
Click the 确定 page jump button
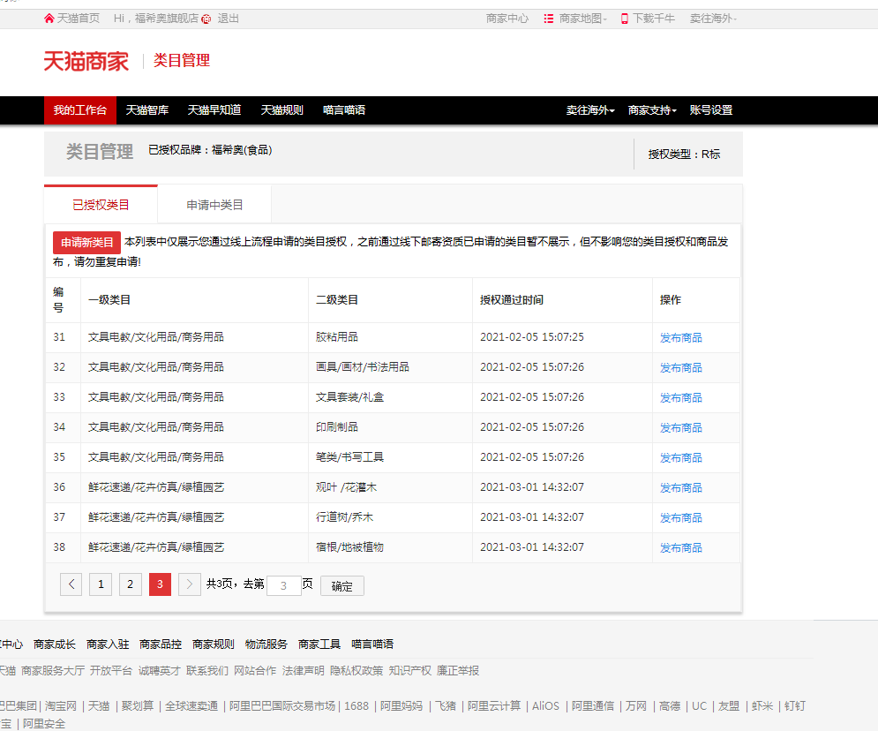pyautogui.click(x=342, y=586)
